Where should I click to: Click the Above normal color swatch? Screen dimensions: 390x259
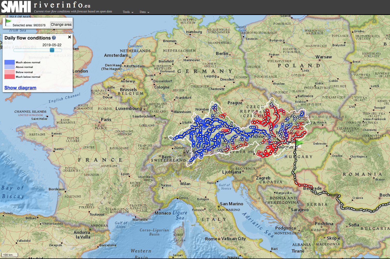(10, 67)
